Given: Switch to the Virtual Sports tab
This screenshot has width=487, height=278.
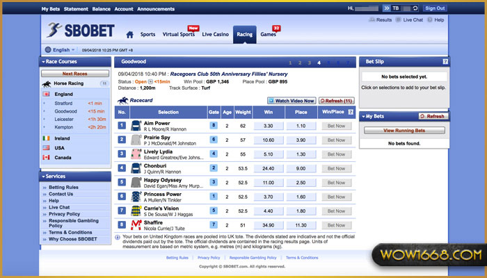Looking at the screenshot, I should pos(178,33).
